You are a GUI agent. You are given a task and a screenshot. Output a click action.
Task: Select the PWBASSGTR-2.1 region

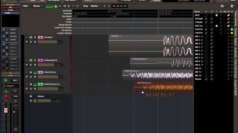[161, 64]
